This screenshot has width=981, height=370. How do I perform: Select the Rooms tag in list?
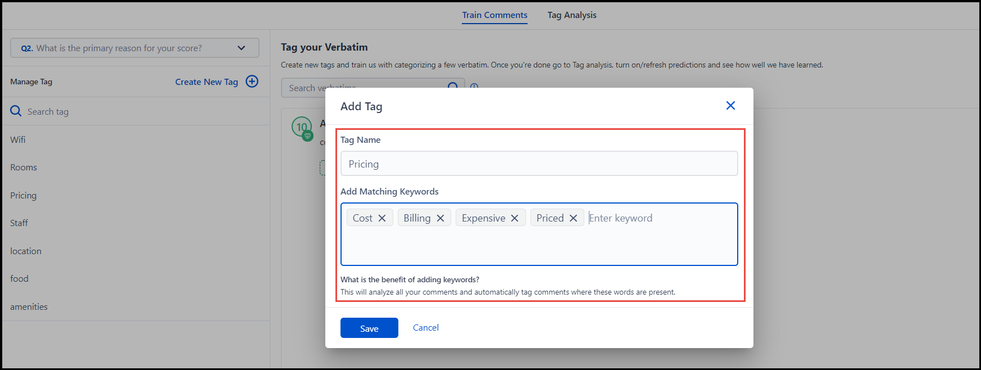24,168
